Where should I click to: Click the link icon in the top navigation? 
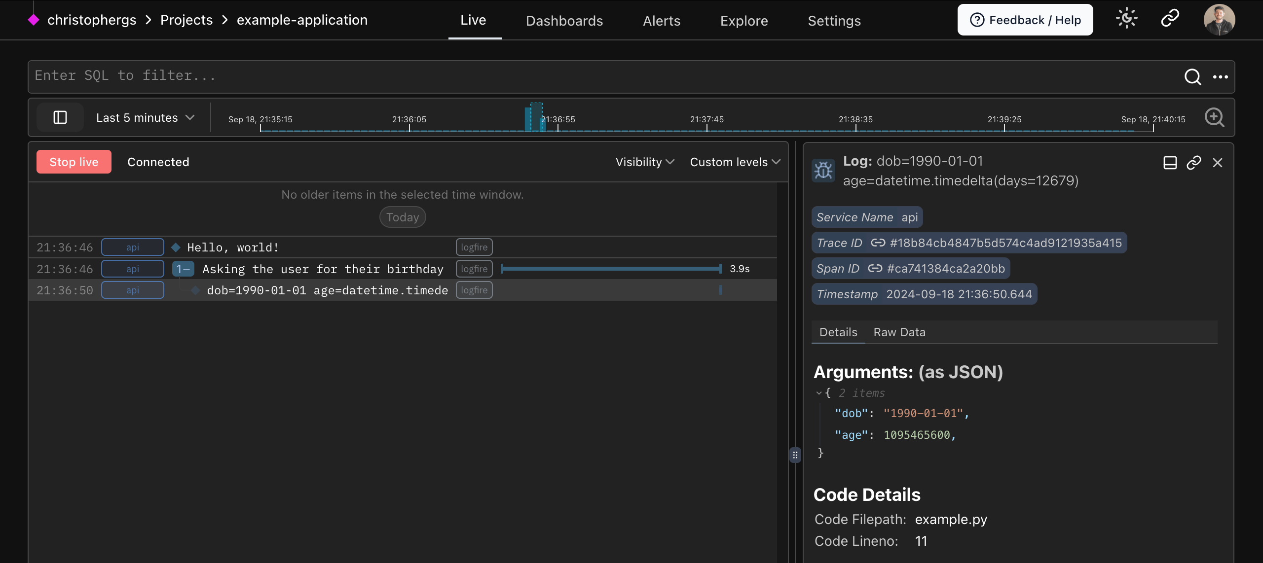1170,18
